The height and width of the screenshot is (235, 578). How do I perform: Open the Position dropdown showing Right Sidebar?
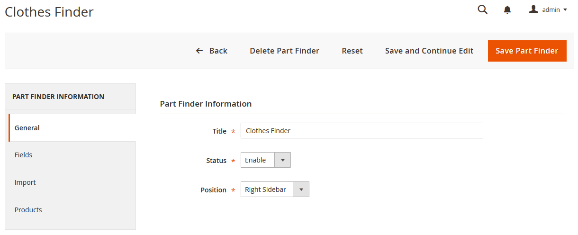(275, 190)
